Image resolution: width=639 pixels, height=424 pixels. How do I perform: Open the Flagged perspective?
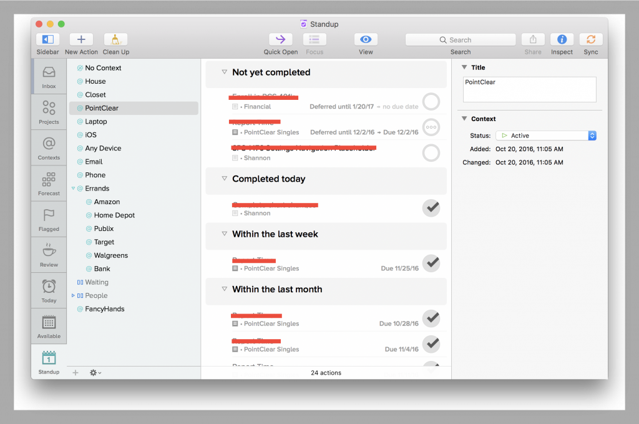[49, 219]
